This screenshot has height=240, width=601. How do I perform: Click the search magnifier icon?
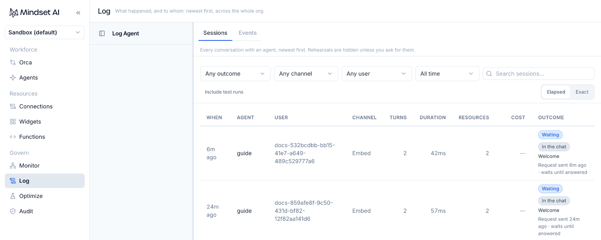[489, 74]
